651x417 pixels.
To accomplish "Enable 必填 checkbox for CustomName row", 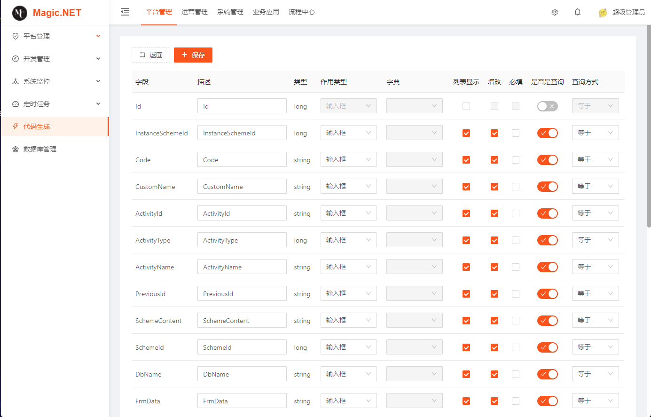I will tap(516, 187).
